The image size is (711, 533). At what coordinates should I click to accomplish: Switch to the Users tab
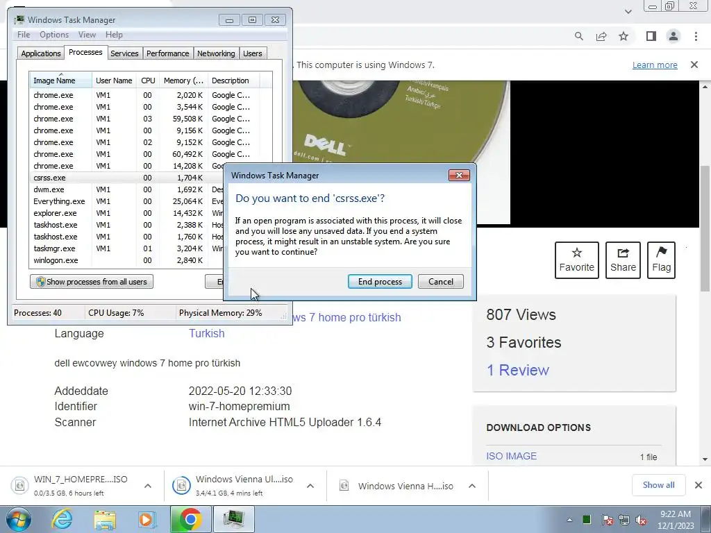coord(252,53)
